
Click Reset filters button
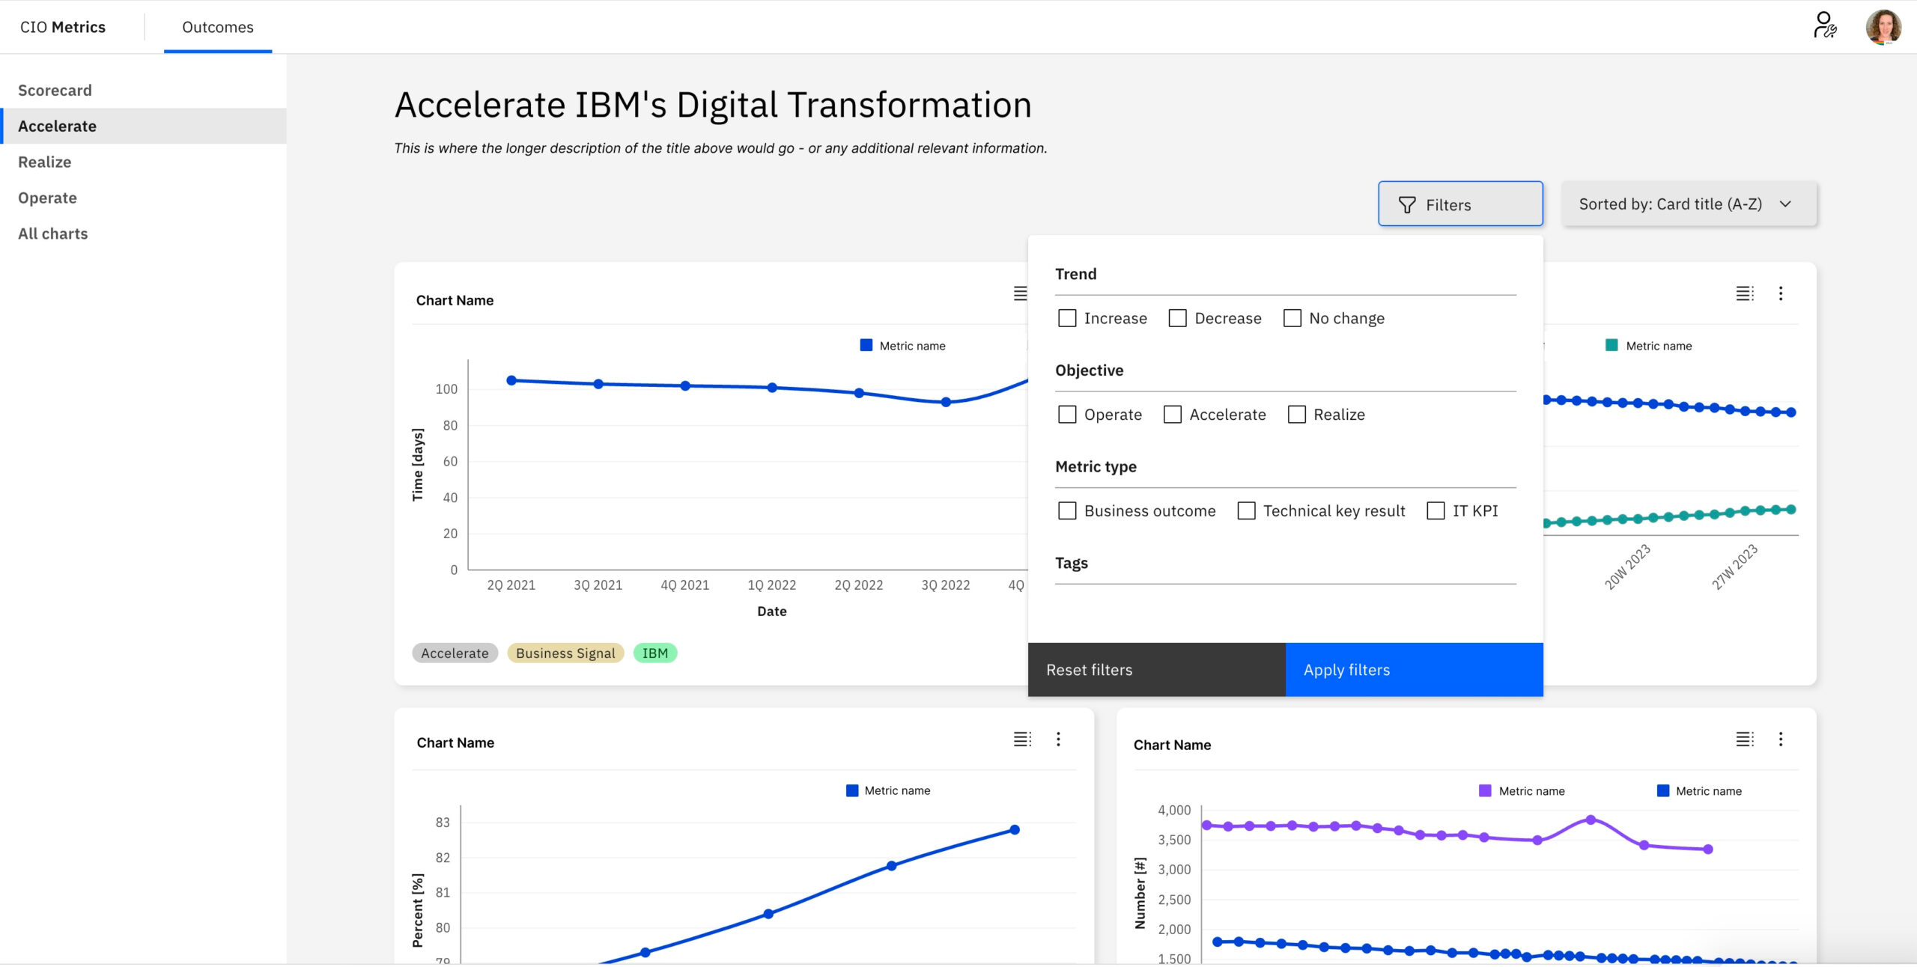coord(1156,669)
